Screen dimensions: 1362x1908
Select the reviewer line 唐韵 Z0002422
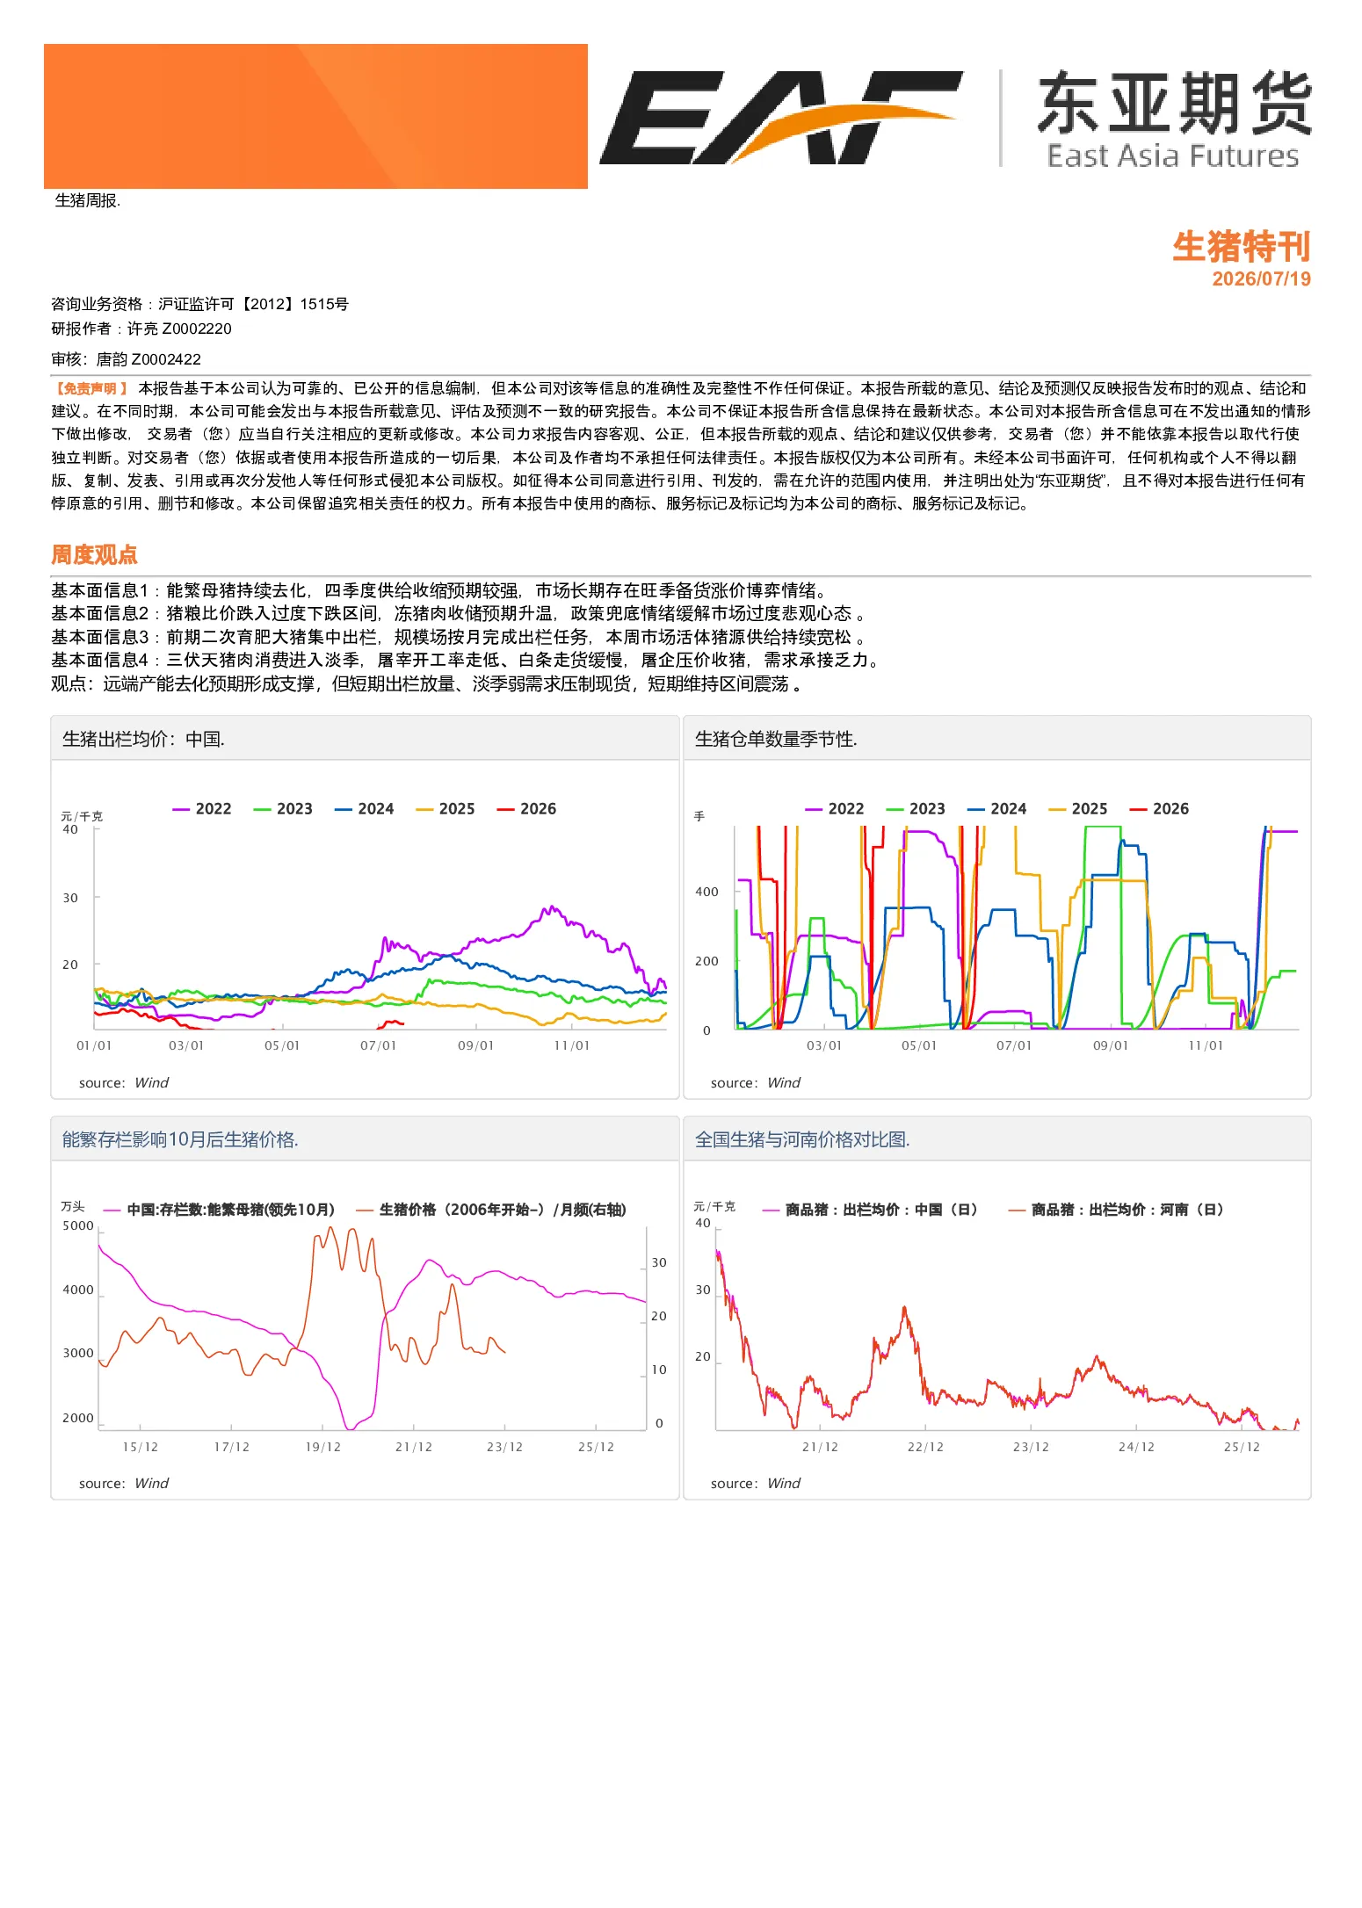[126, 359]
